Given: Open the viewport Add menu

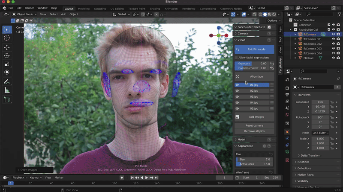Looking at the screenshot, I should [63, 15].
